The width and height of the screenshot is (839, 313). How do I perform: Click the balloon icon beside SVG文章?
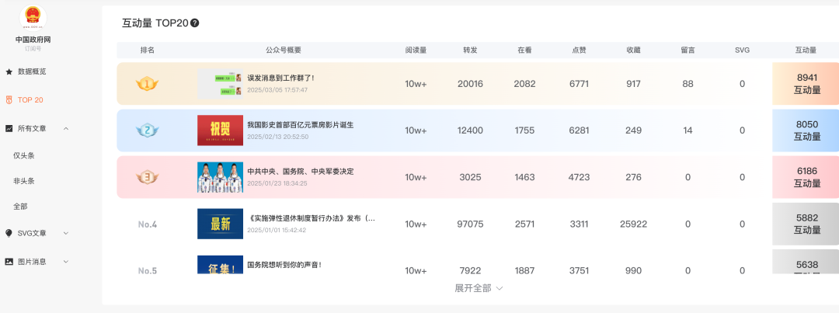(9, 233)
